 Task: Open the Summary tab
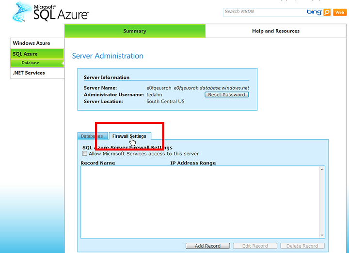135,31
